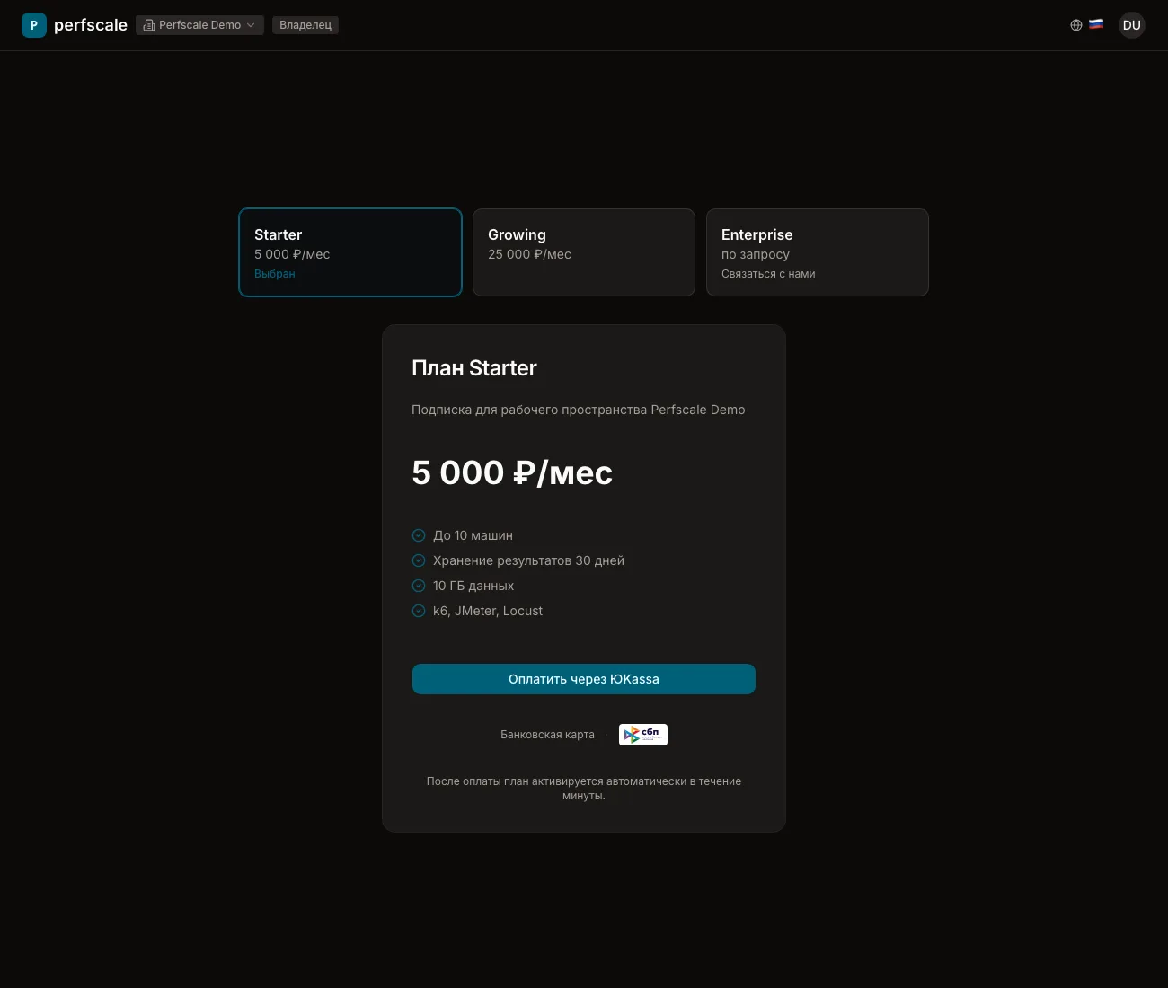The width and height of the screenshot is (1168, 988).
Task: Select the Growing plan card
Action: coord(584,252)
